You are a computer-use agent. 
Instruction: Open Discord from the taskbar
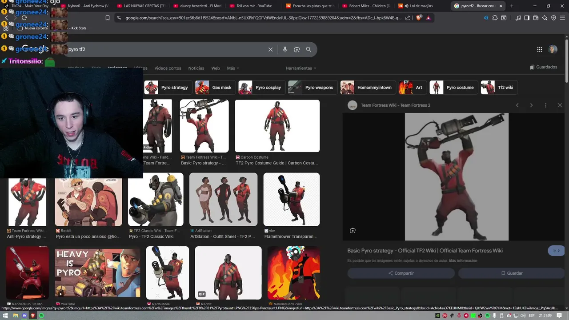click(24, 316)
